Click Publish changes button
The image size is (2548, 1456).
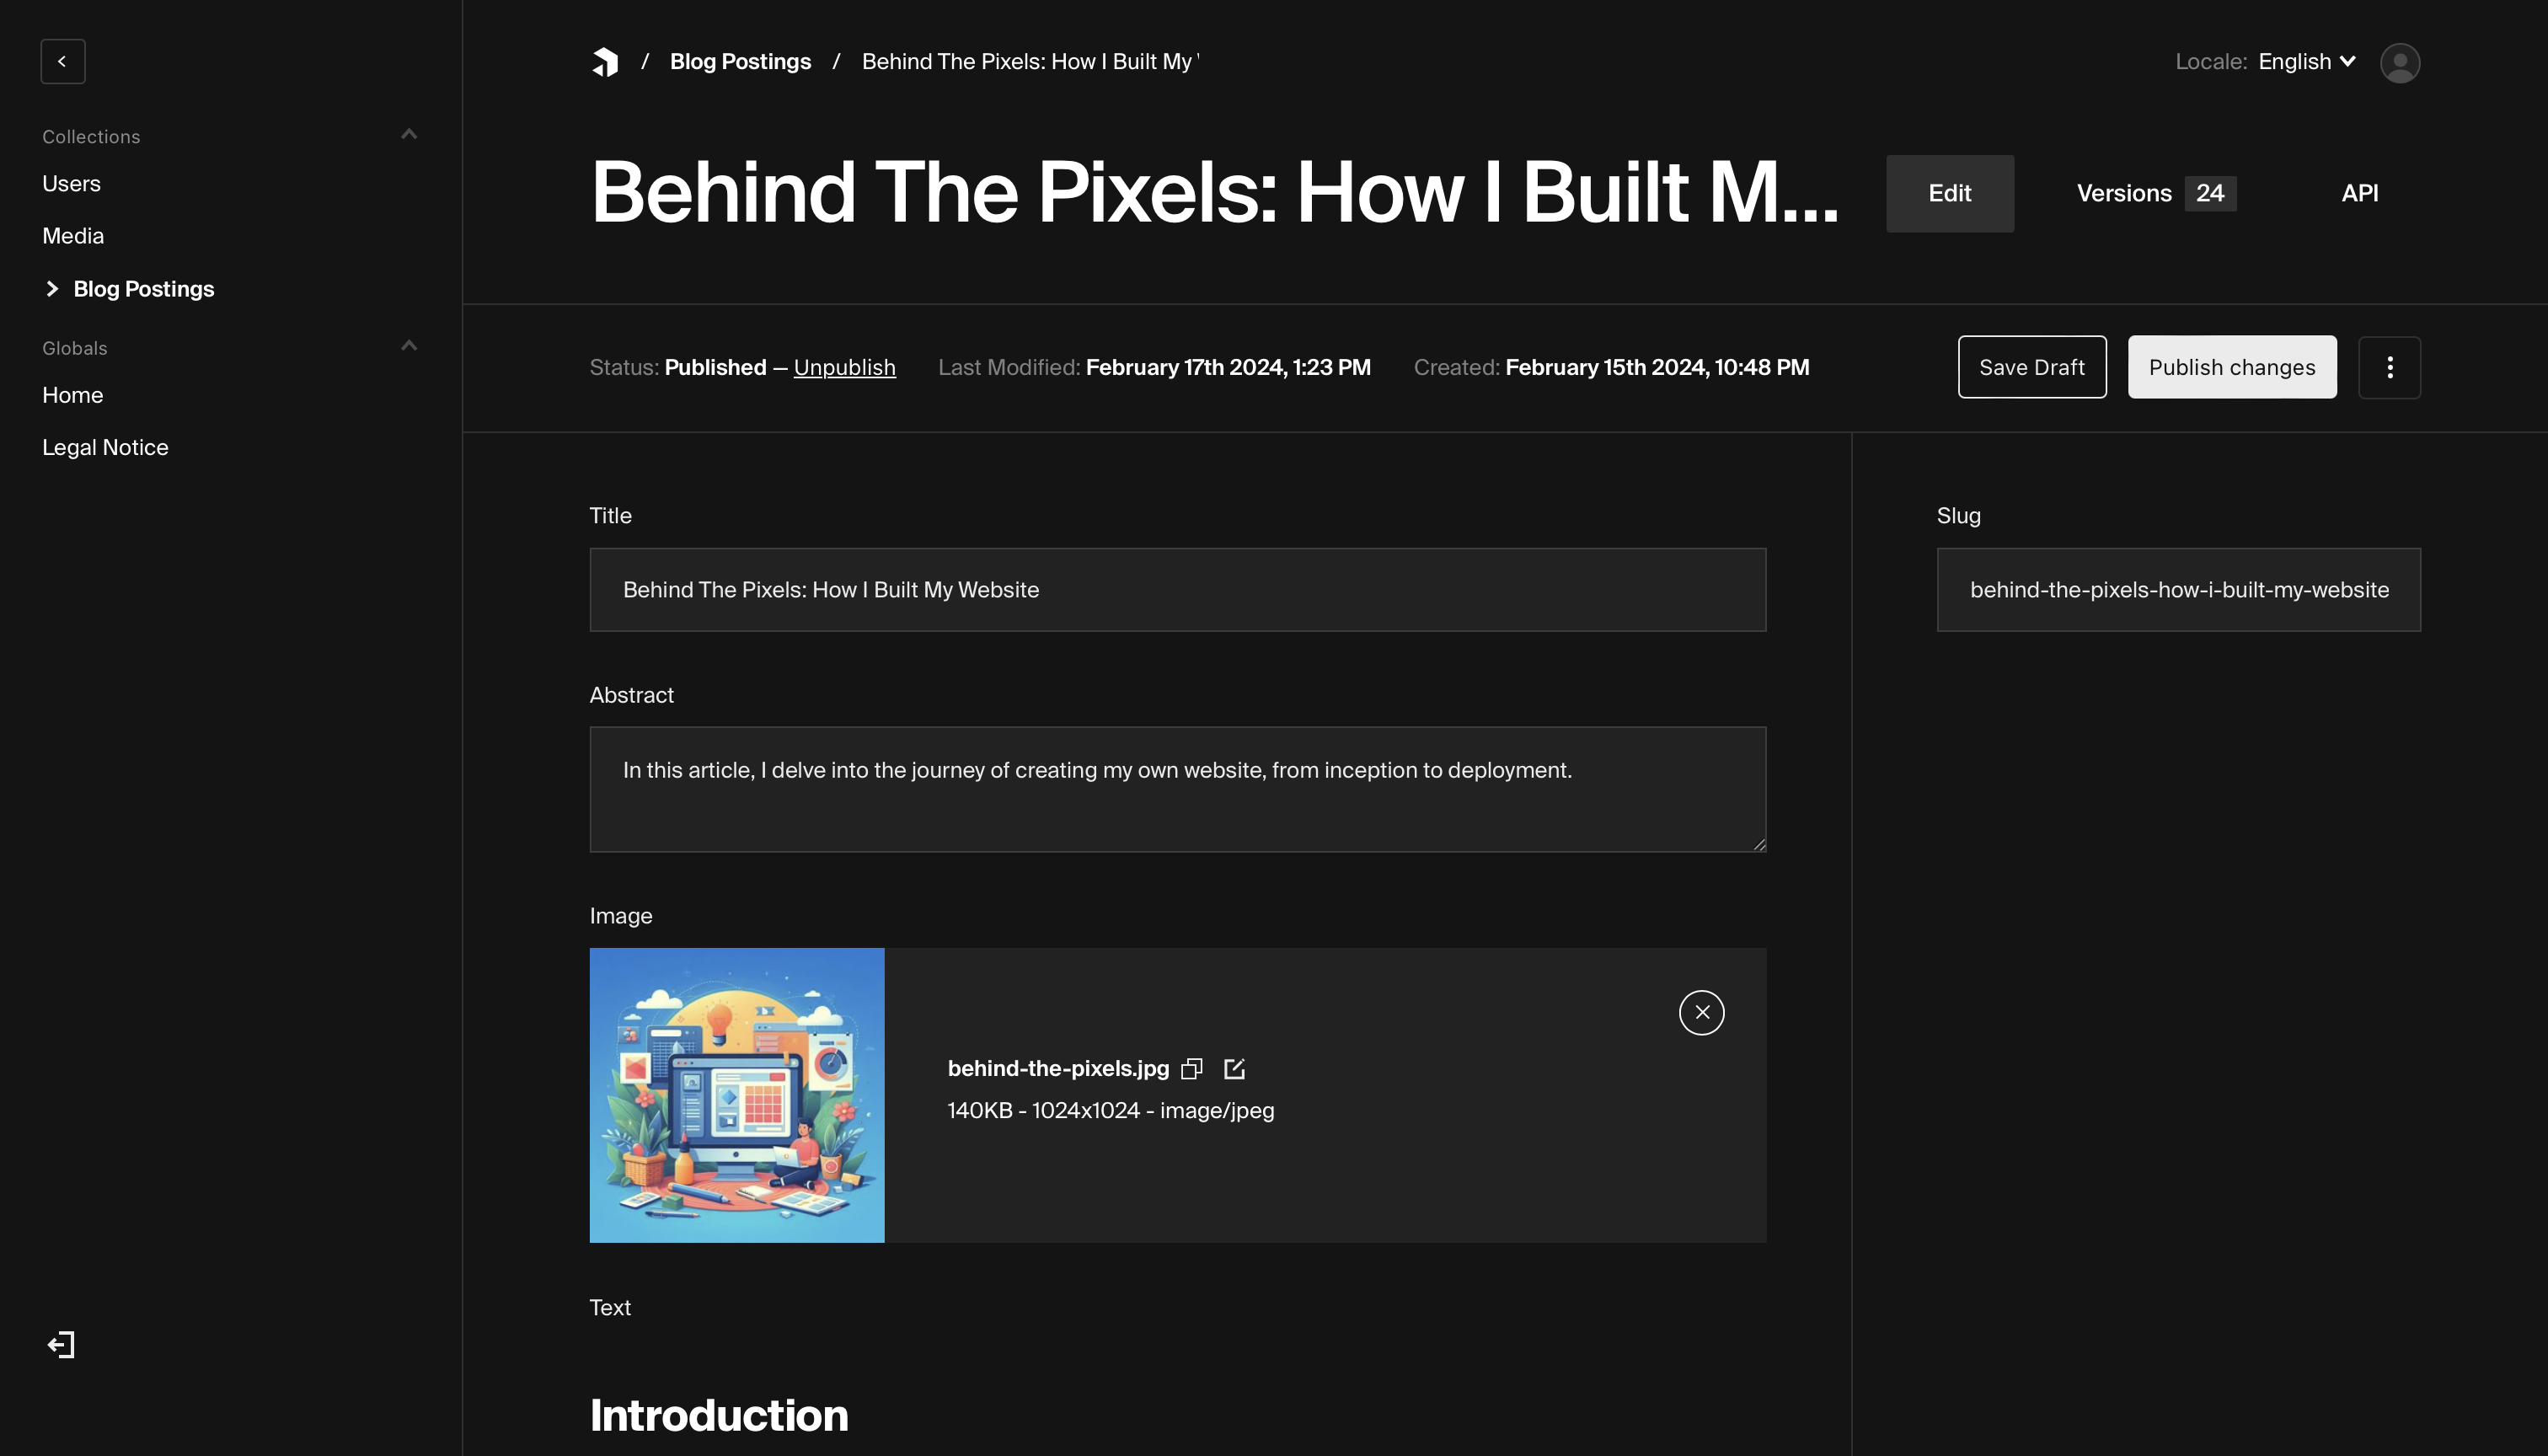tap(2231, 367)
